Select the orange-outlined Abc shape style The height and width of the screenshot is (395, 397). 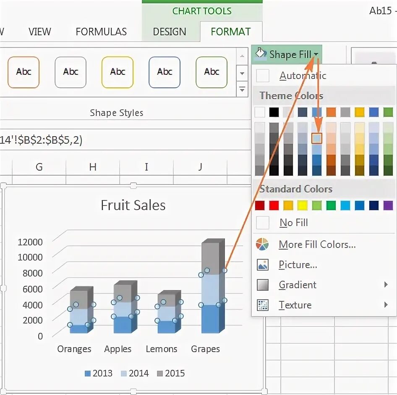pyautogui.click(x=24, y=72)
